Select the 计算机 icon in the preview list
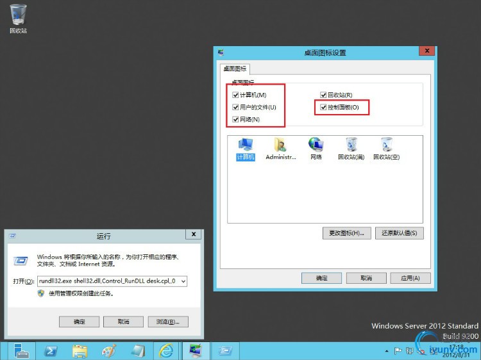The width and height of the screenshot is (481, 360). (246, 149)
